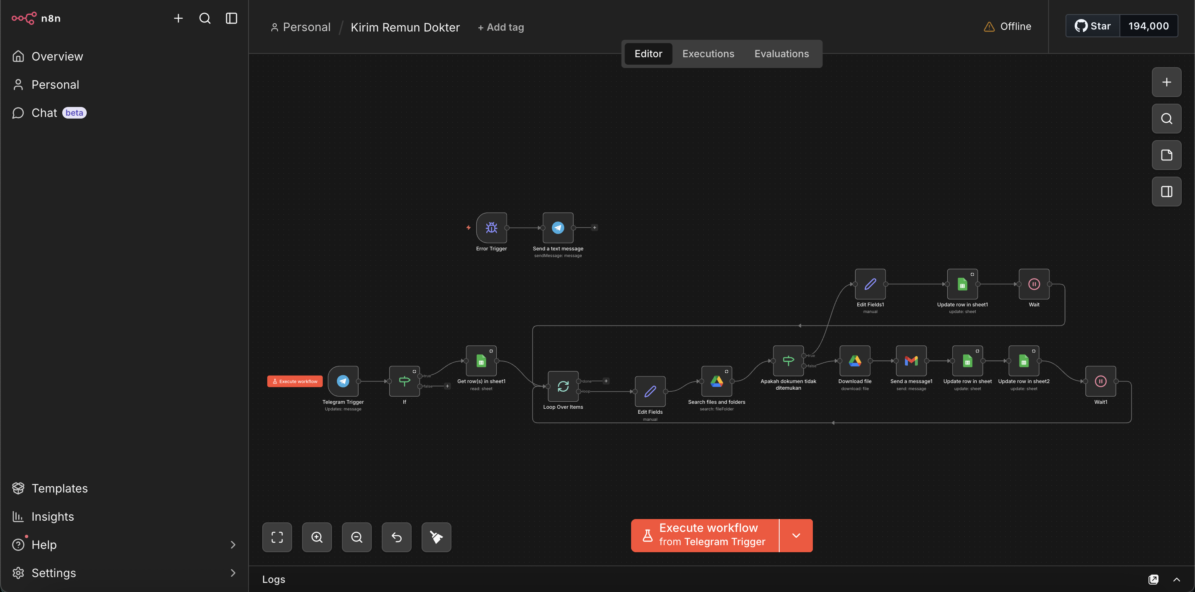Toggle the left sidebar collapse icon
This screenshot has width=1195, height=592.
pos(231,18)
